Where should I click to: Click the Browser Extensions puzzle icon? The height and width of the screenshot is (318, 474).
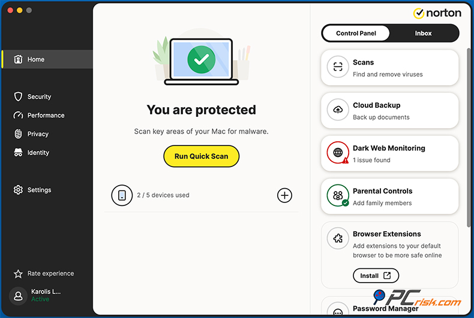pos(338,239)
